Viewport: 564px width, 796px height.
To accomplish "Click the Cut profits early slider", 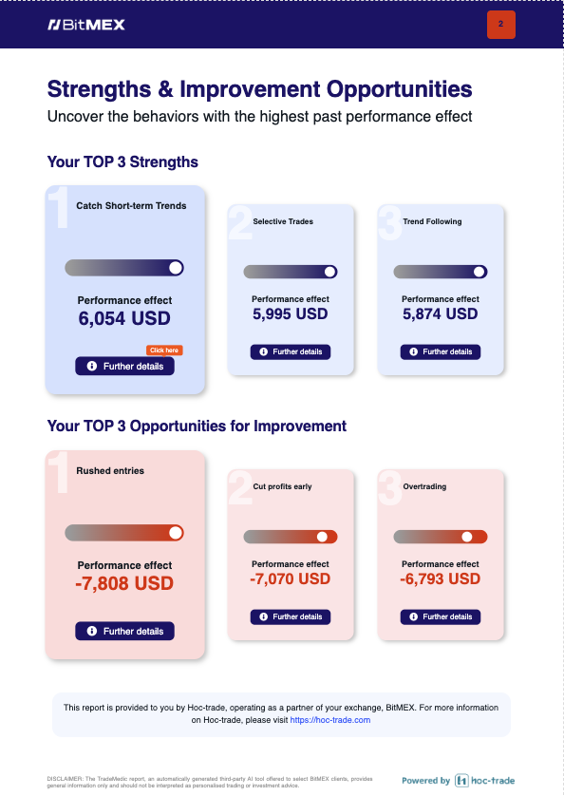I will pyautogui.click(x=291, y=537).
